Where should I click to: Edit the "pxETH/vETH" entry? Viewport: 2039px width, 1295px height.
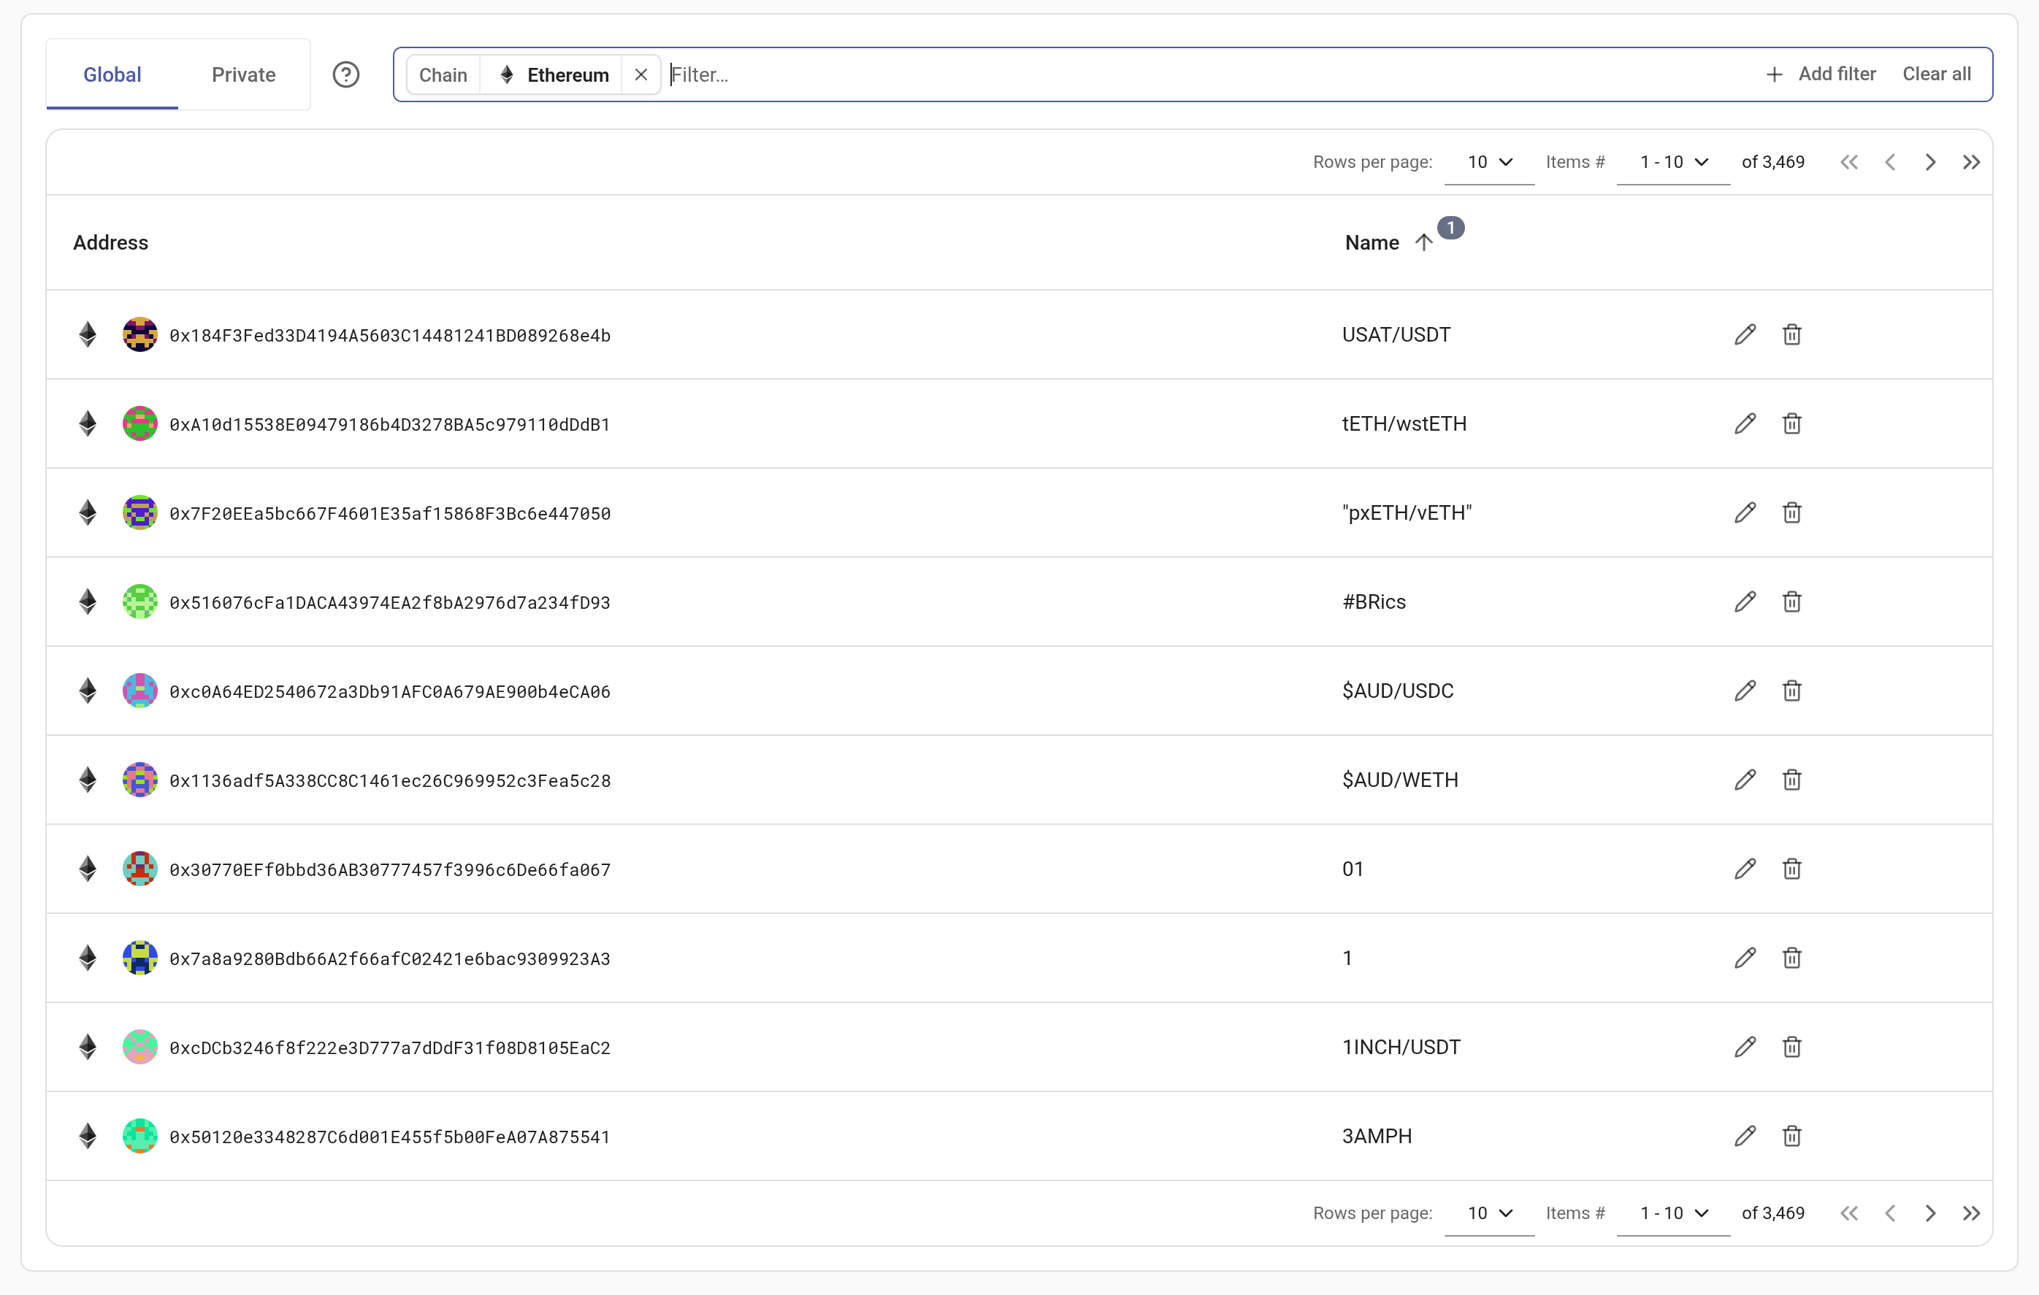tap(1745, 512)
